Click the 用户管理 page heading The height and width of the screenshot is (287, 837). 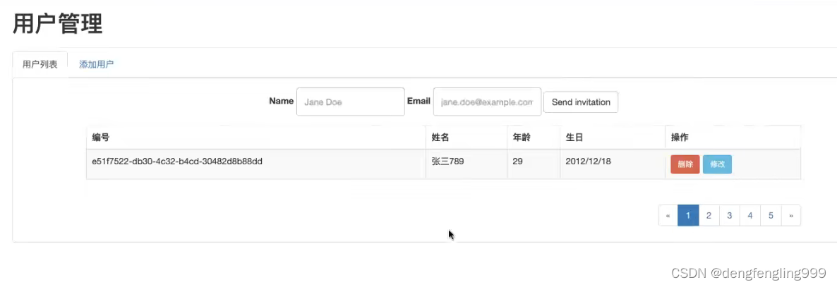click(x=58, y=24)
